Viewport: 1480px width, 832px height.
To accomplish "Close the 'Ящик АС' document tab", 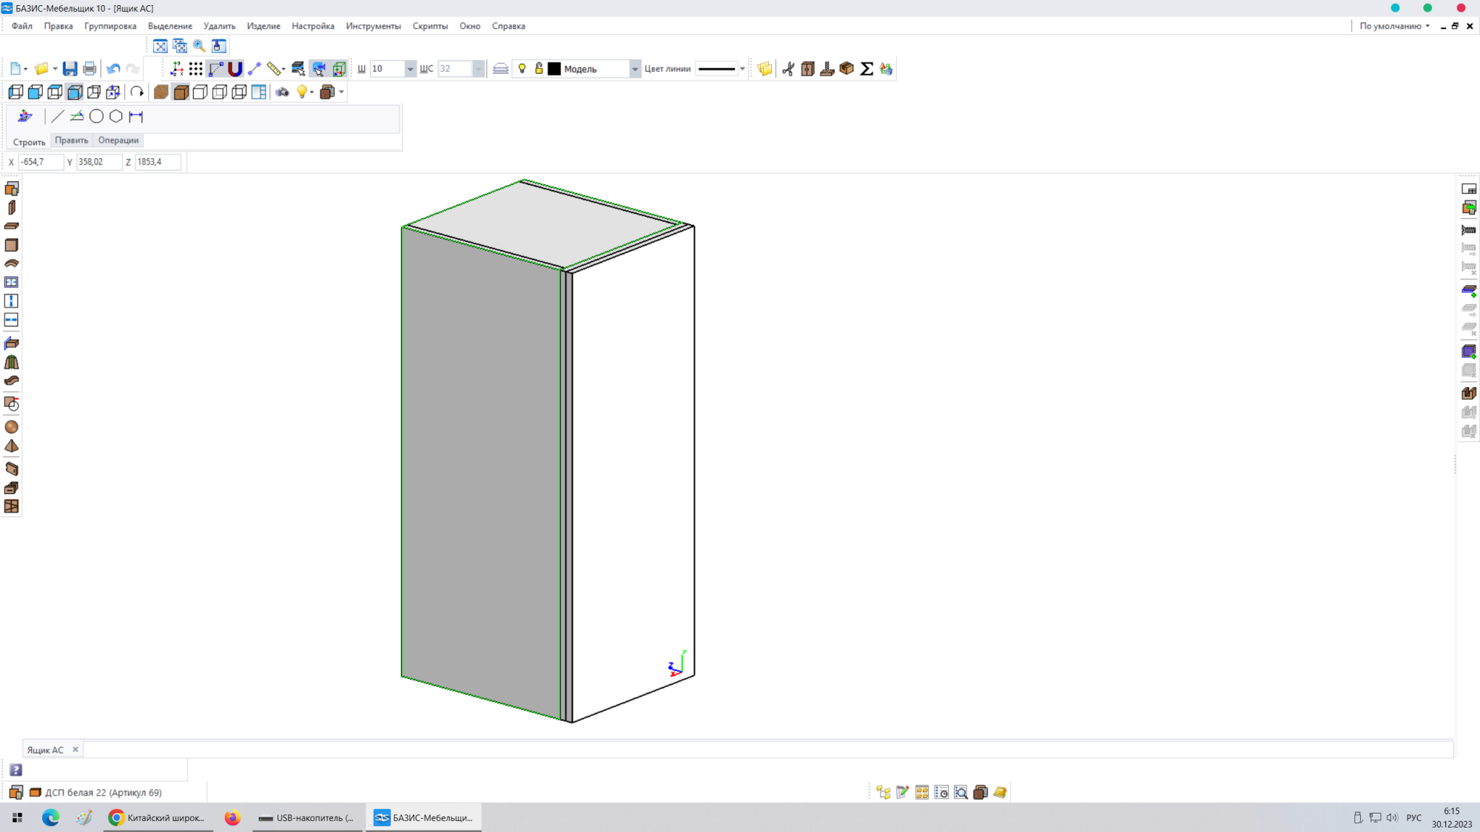I will point(75,749).
